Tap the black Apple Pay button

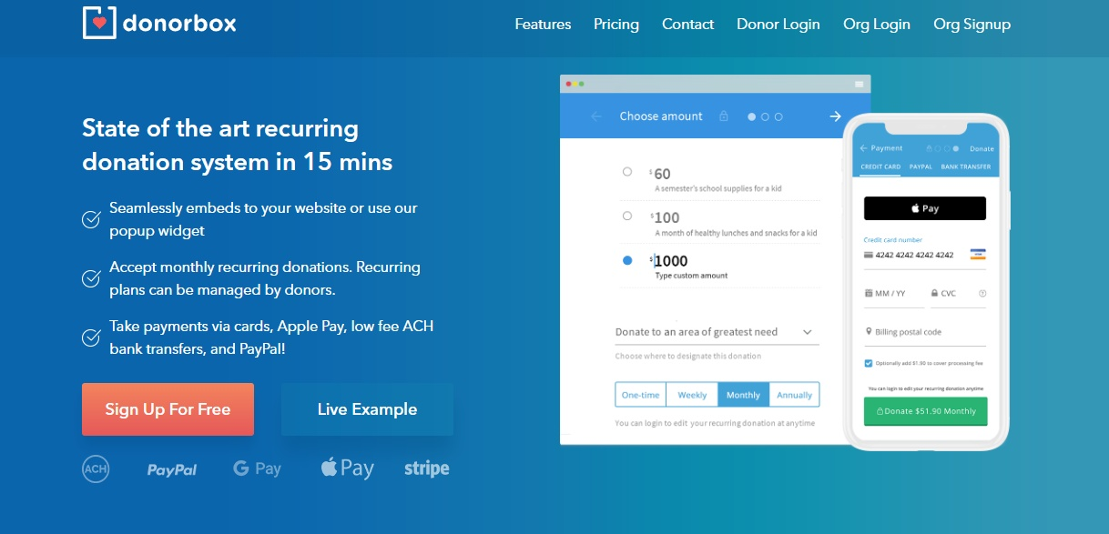click(x=925, y=208)
